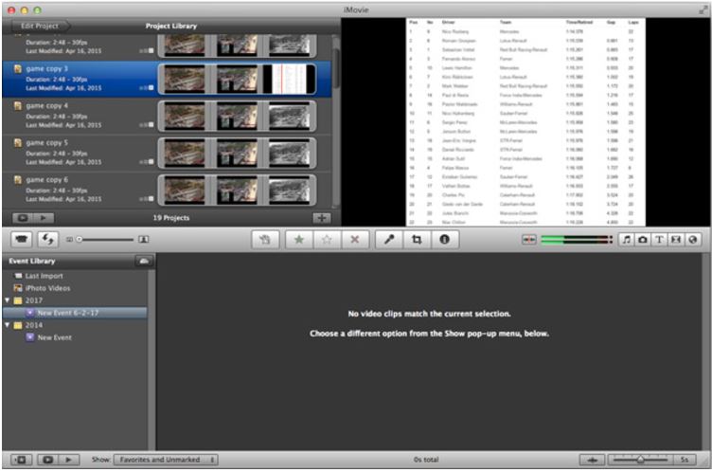Select iPhoto Videos in Event Library
Screen dimensions: 712x472
pos(75,288)
